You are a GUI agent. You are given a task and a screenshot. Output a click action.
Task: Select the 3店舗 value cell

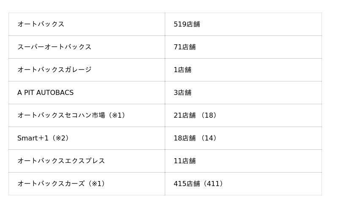coord(183,92)
